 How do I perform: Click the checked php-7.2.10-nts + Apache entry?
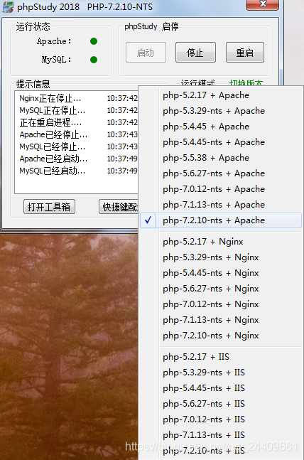click(221, 220)
